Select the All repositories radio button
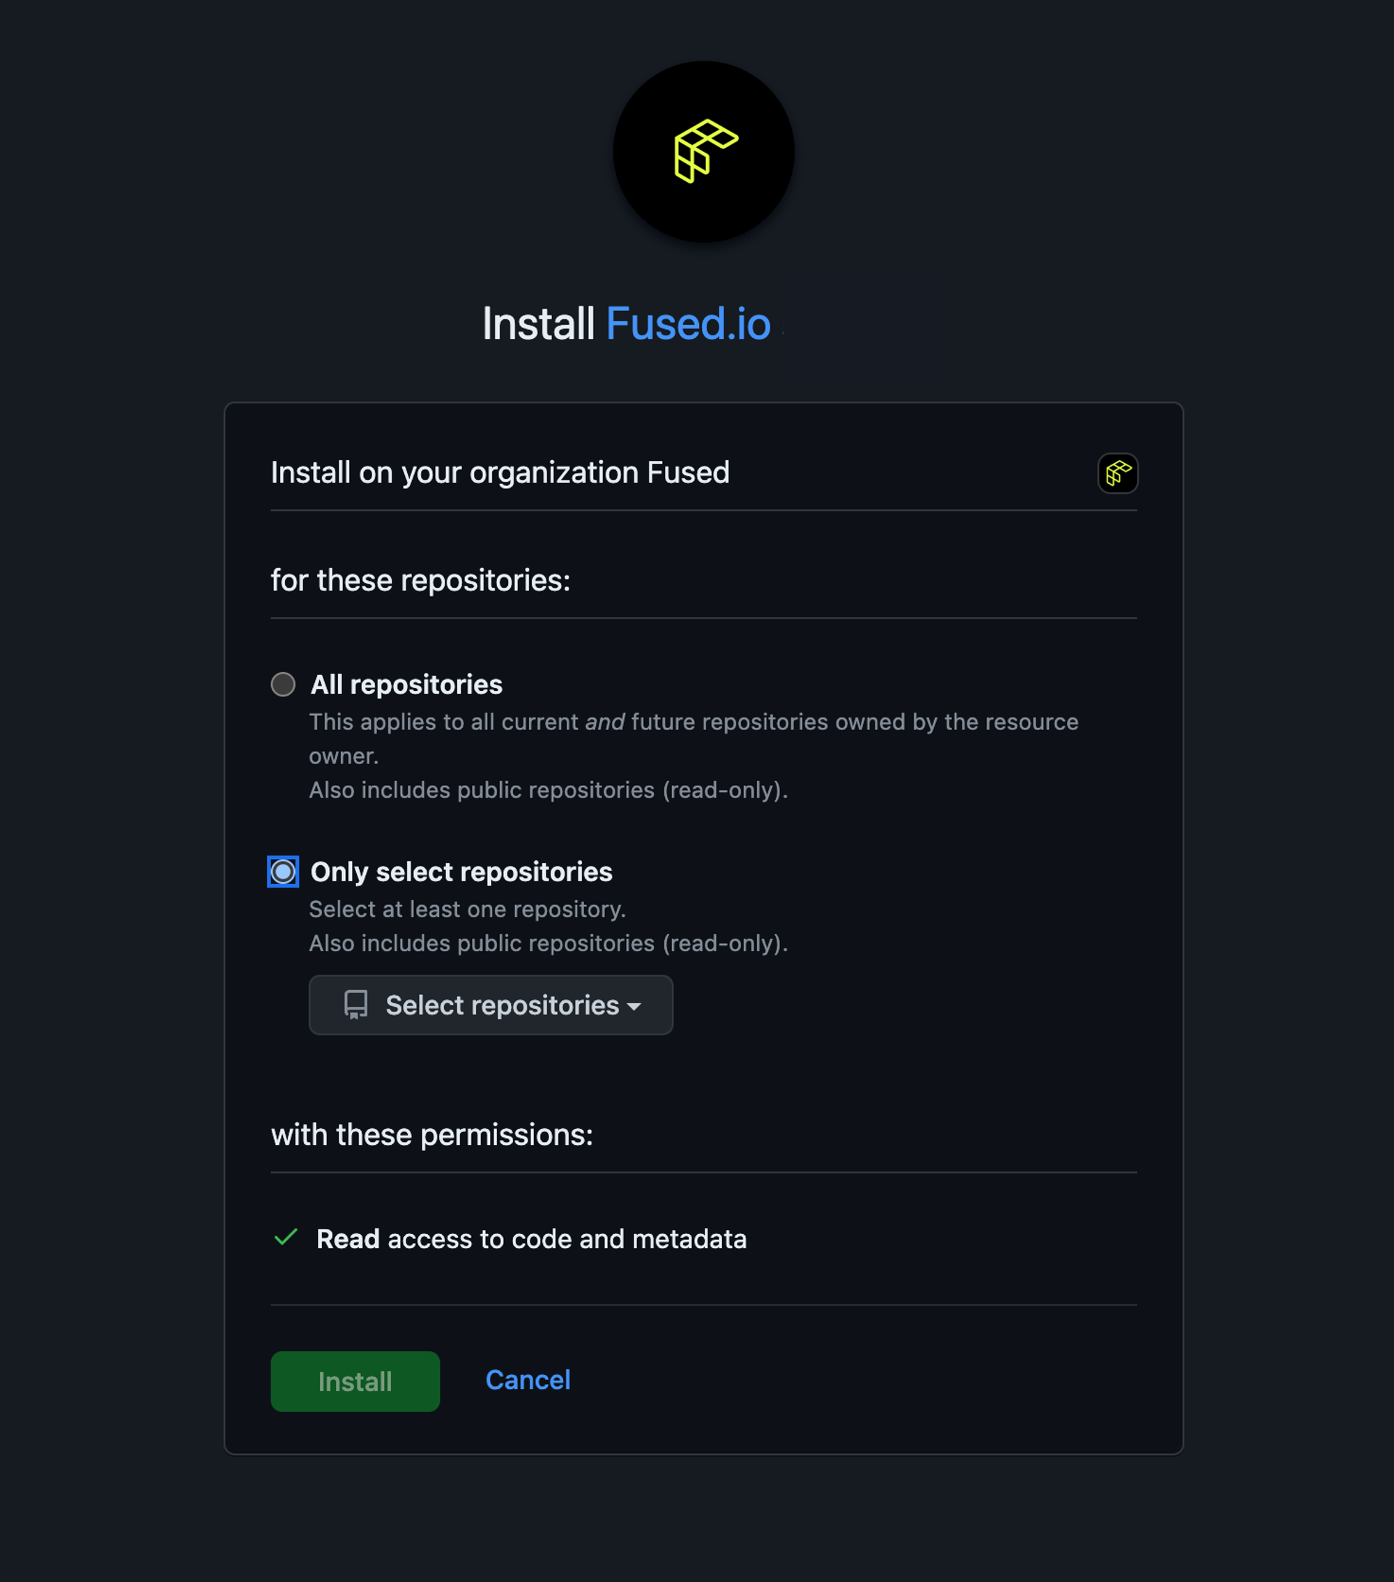This screenshot has width=1394, height=1582. [283, 684]
